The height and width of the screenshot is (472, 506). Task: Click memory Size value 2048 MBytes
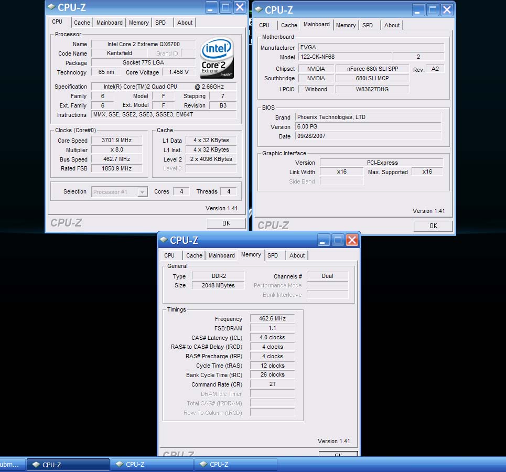pyautogui.click(x=219, y=285)
